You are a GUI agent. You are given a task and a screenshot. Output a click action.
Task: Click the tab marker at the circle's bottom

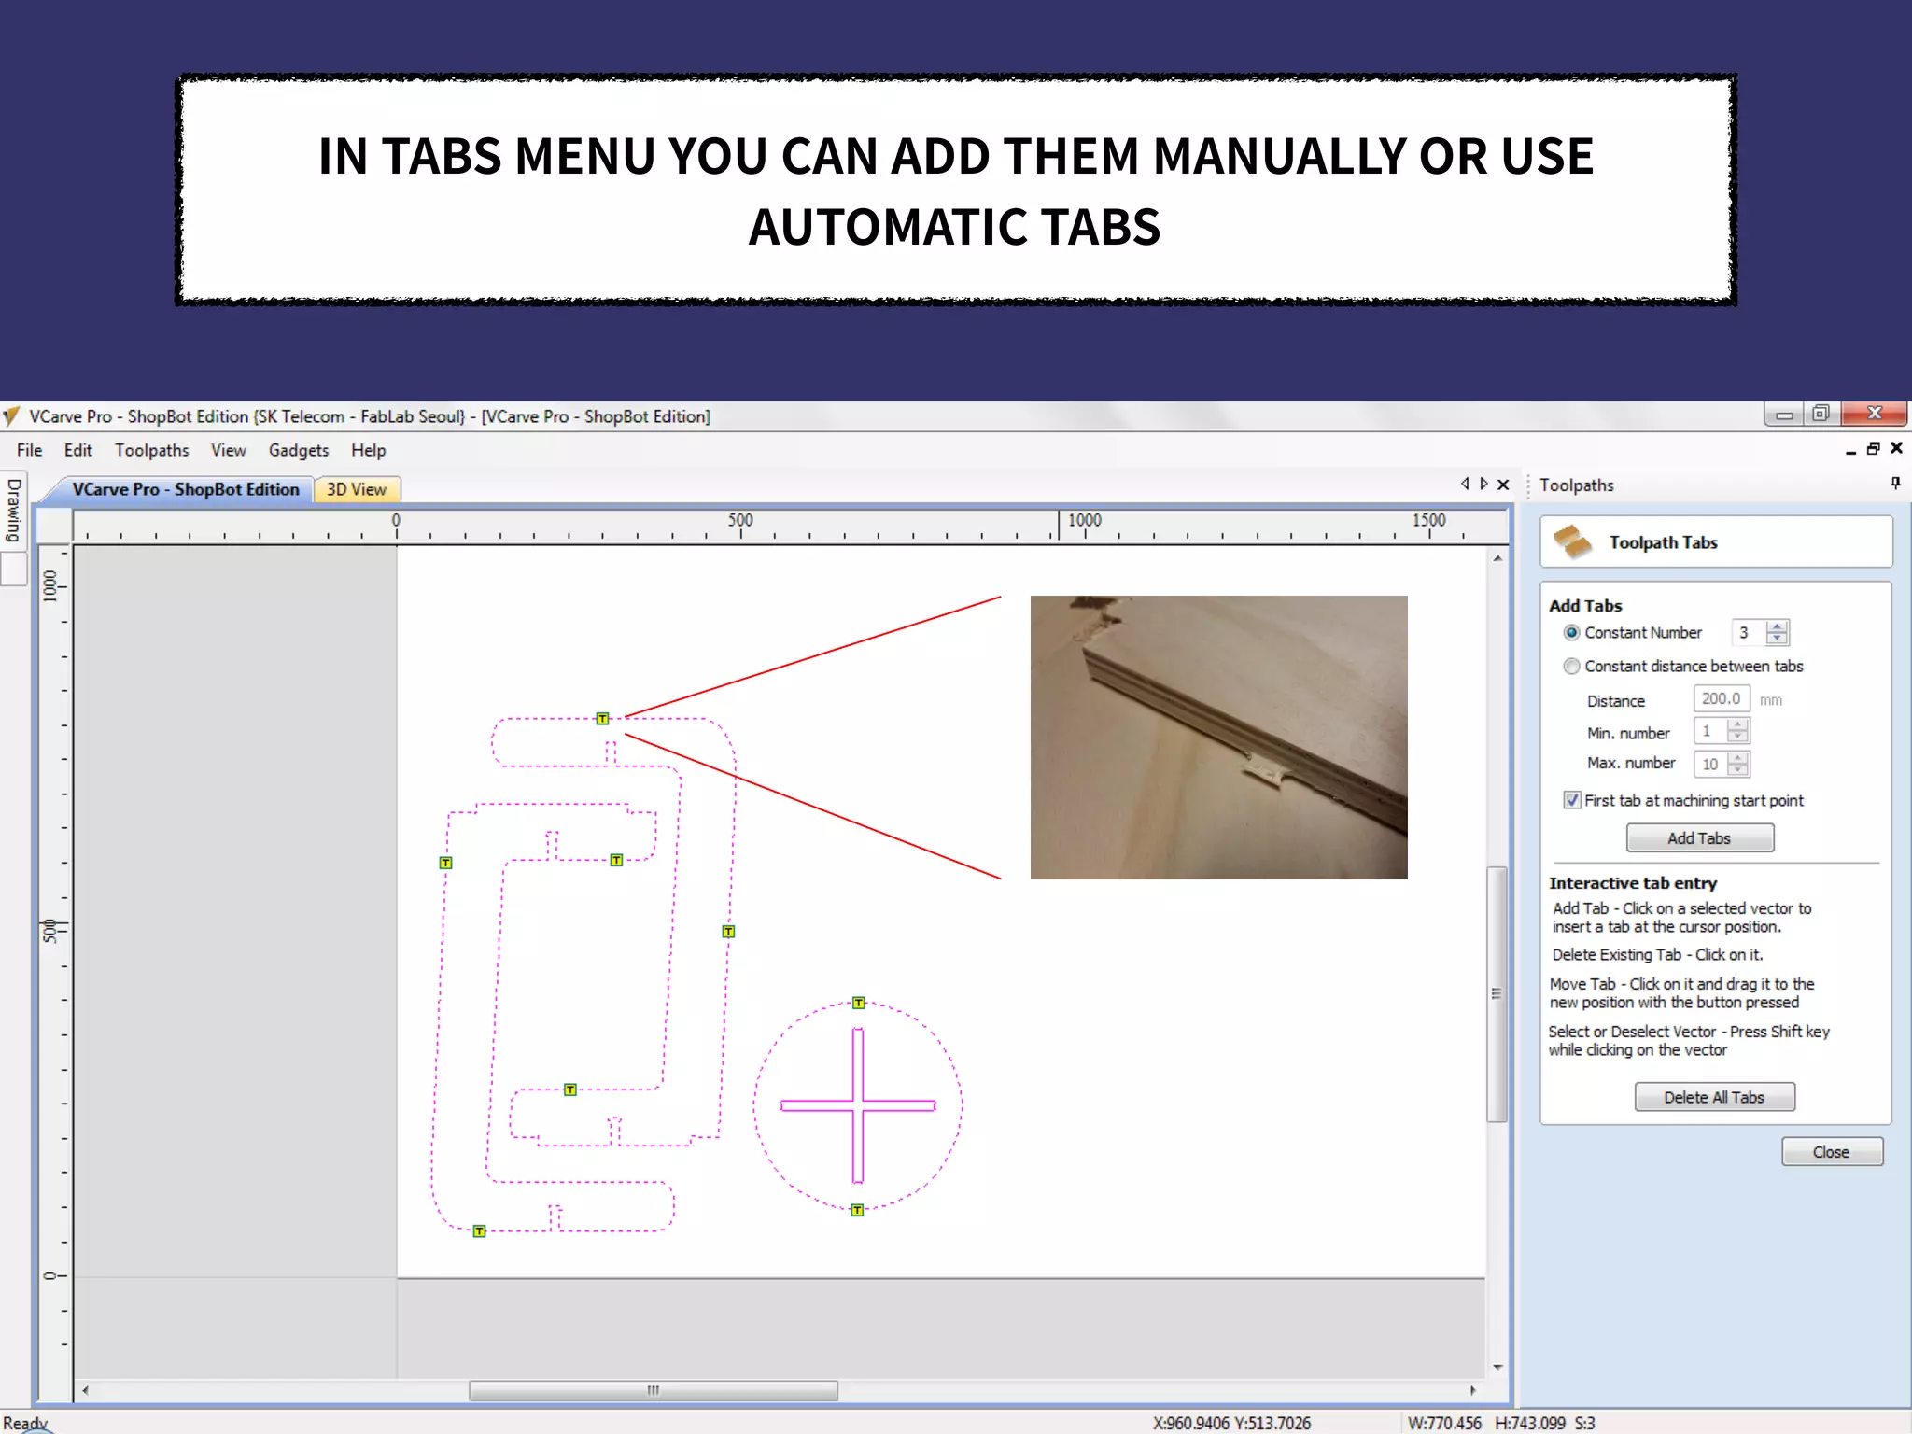coord(857,1210)
